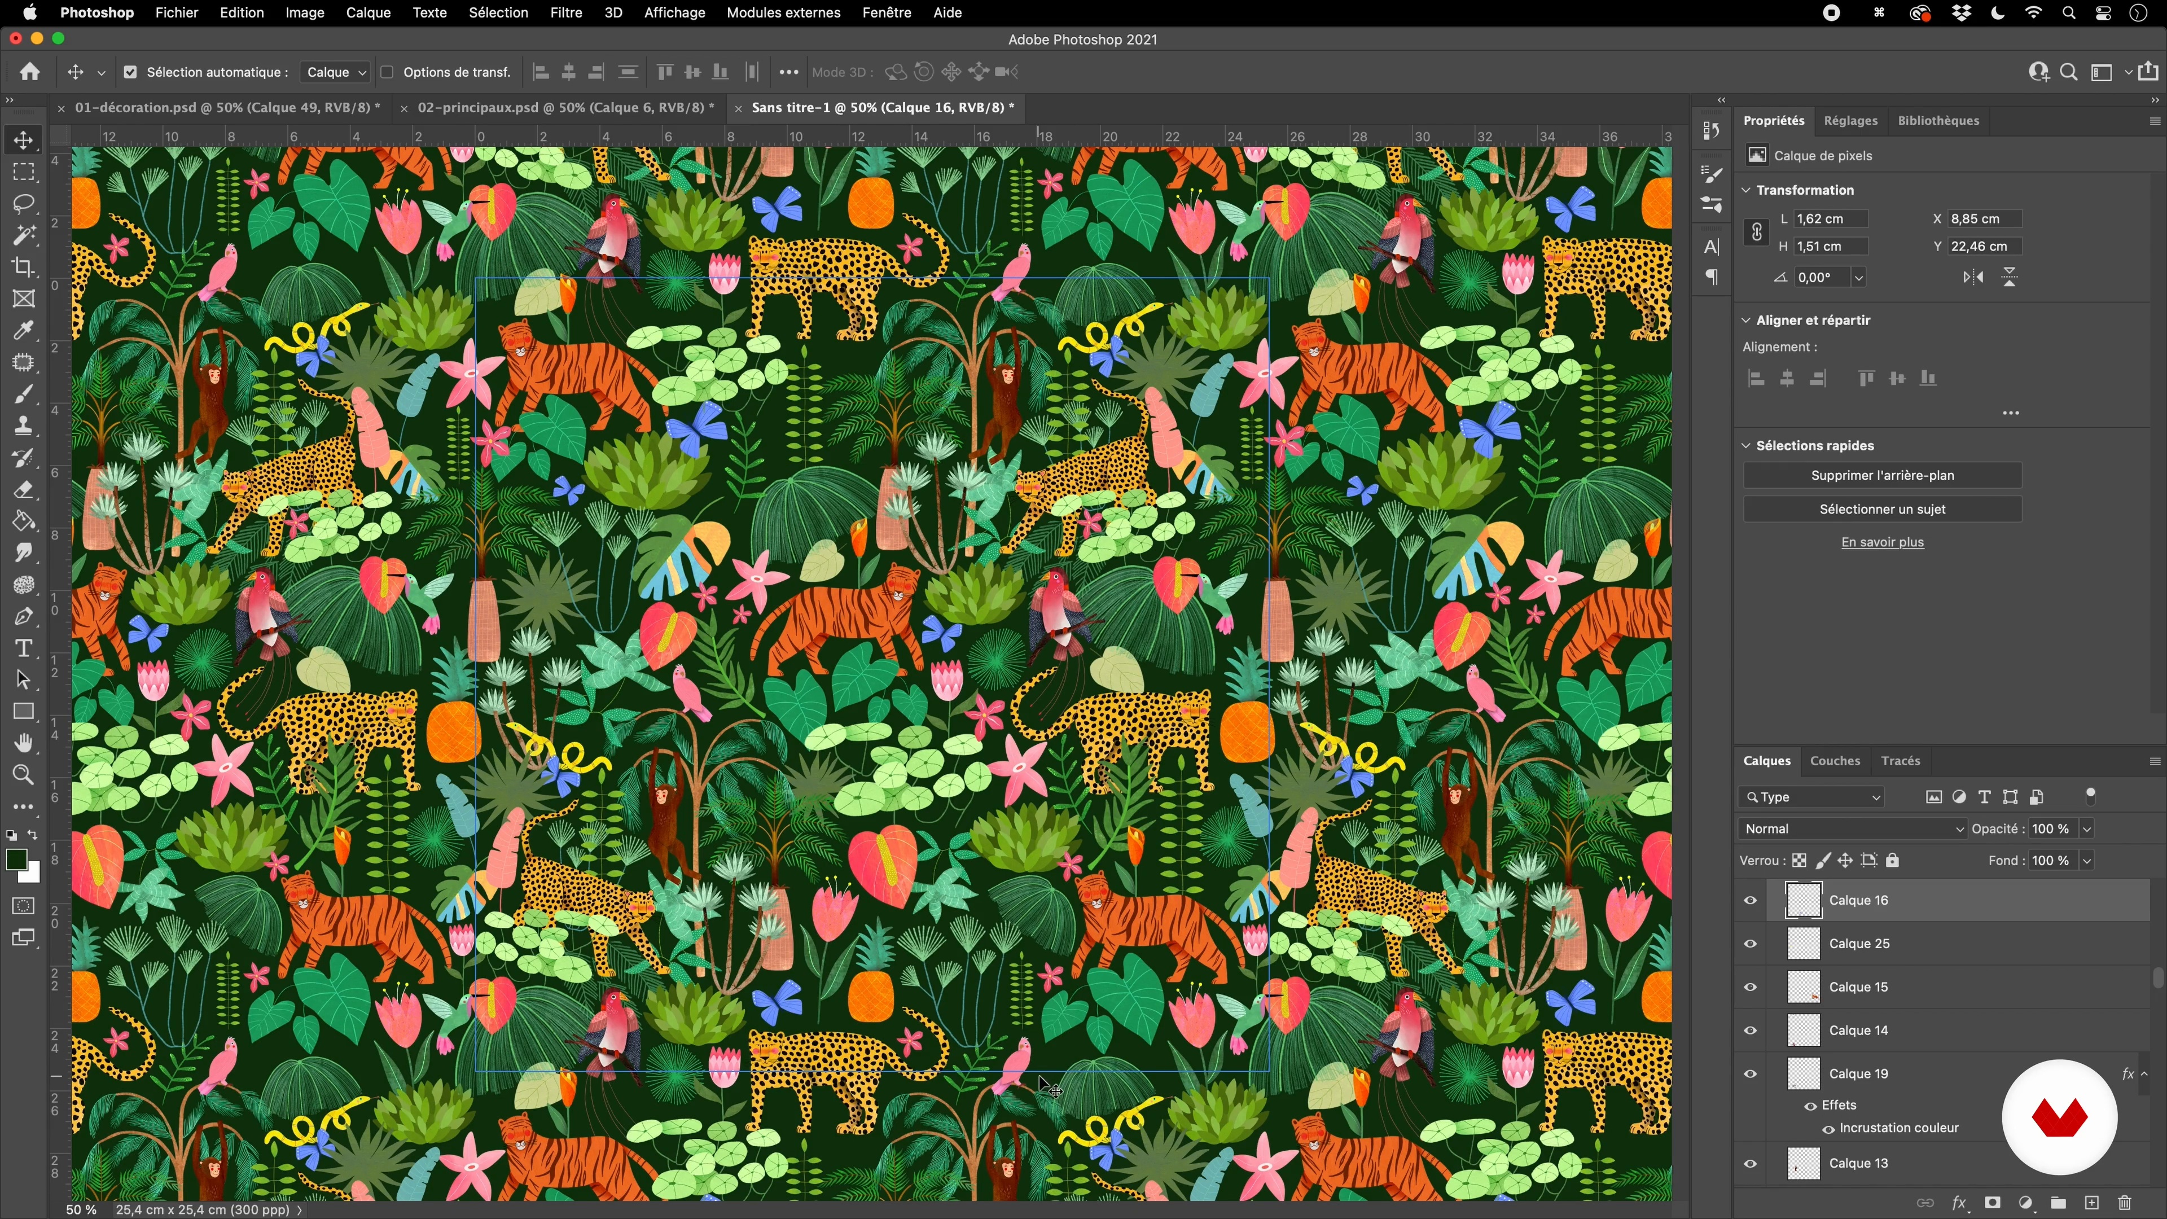Create a new layer group folder
Screen dimensions: 2167x1219
pyautogui.click(x=2059, y=1203)
